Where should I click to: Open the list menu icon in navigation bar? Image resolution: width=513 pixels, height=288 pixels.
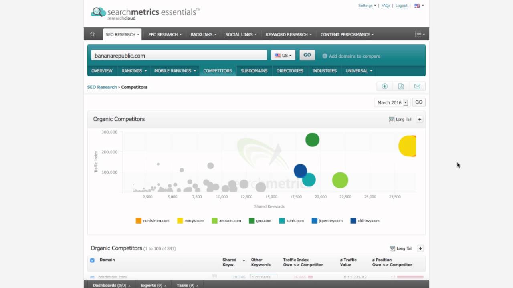[x=420, y=34]
